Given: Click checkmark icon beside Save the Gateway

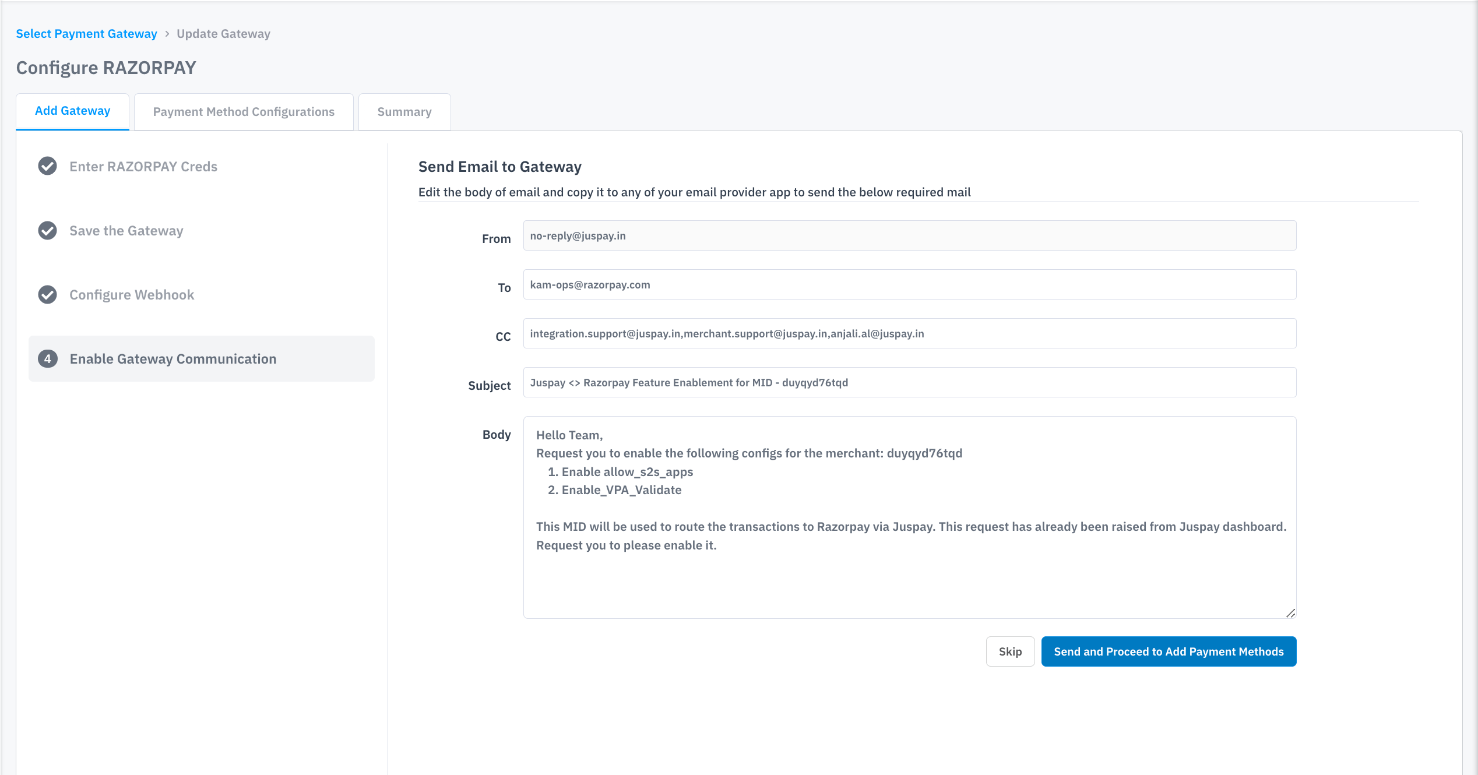Looking at the screenshot, I should (47, 231).
